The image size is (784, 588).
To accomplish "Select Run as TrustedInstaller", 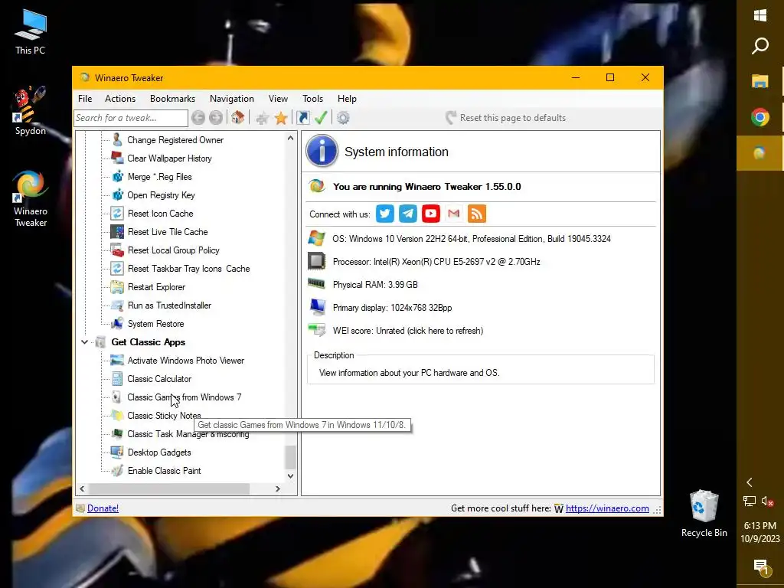I will tap(169, 305).
